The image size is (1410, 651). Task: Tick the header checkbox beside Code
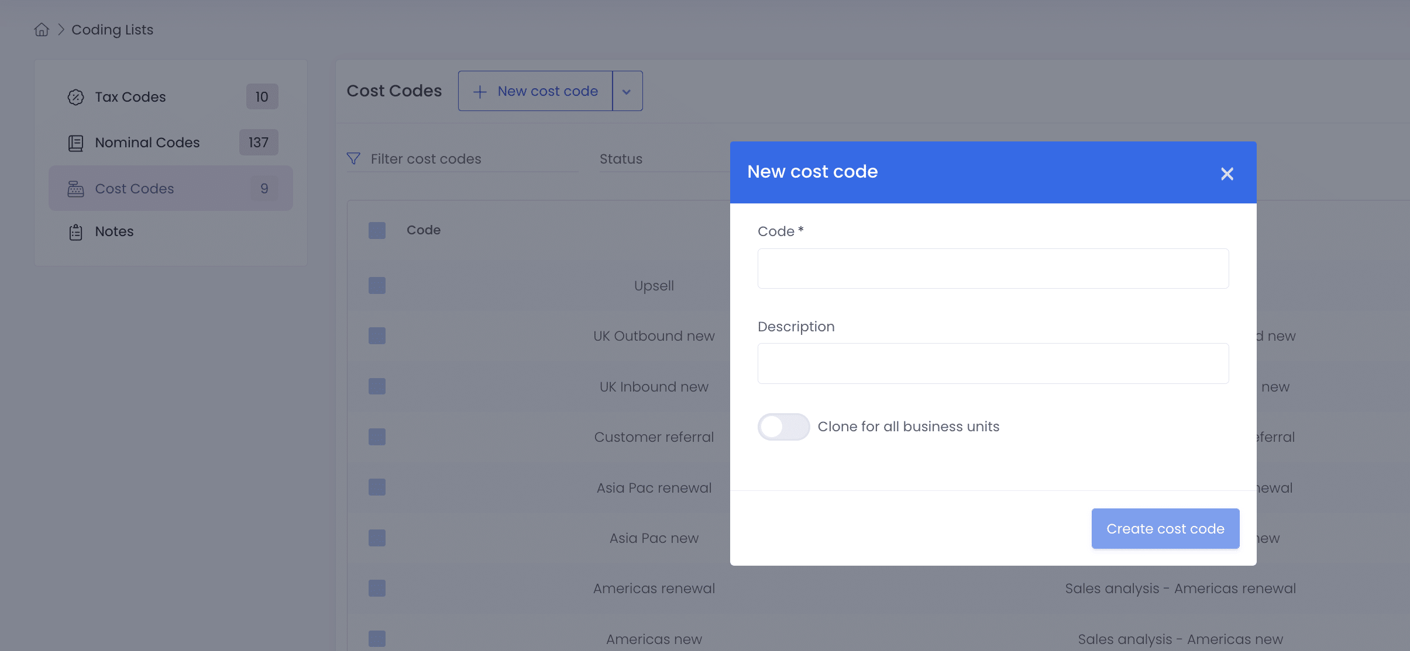pos(377,230)
